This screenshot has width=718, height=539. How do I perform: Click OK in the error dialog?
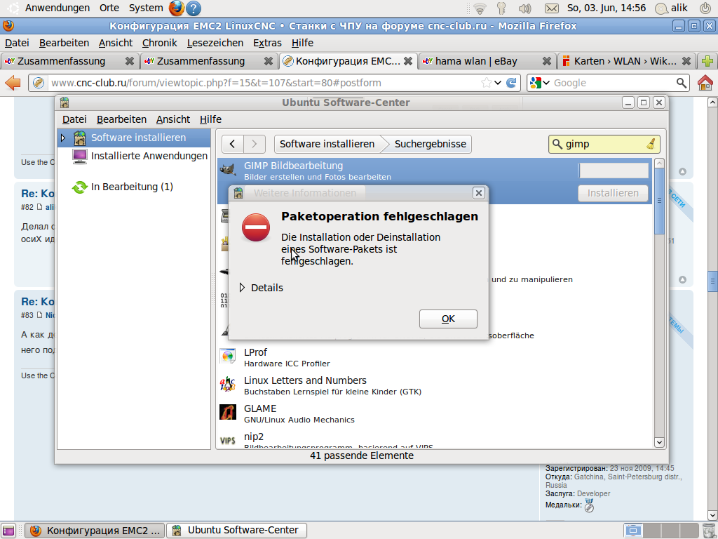[x=448, y=319]
